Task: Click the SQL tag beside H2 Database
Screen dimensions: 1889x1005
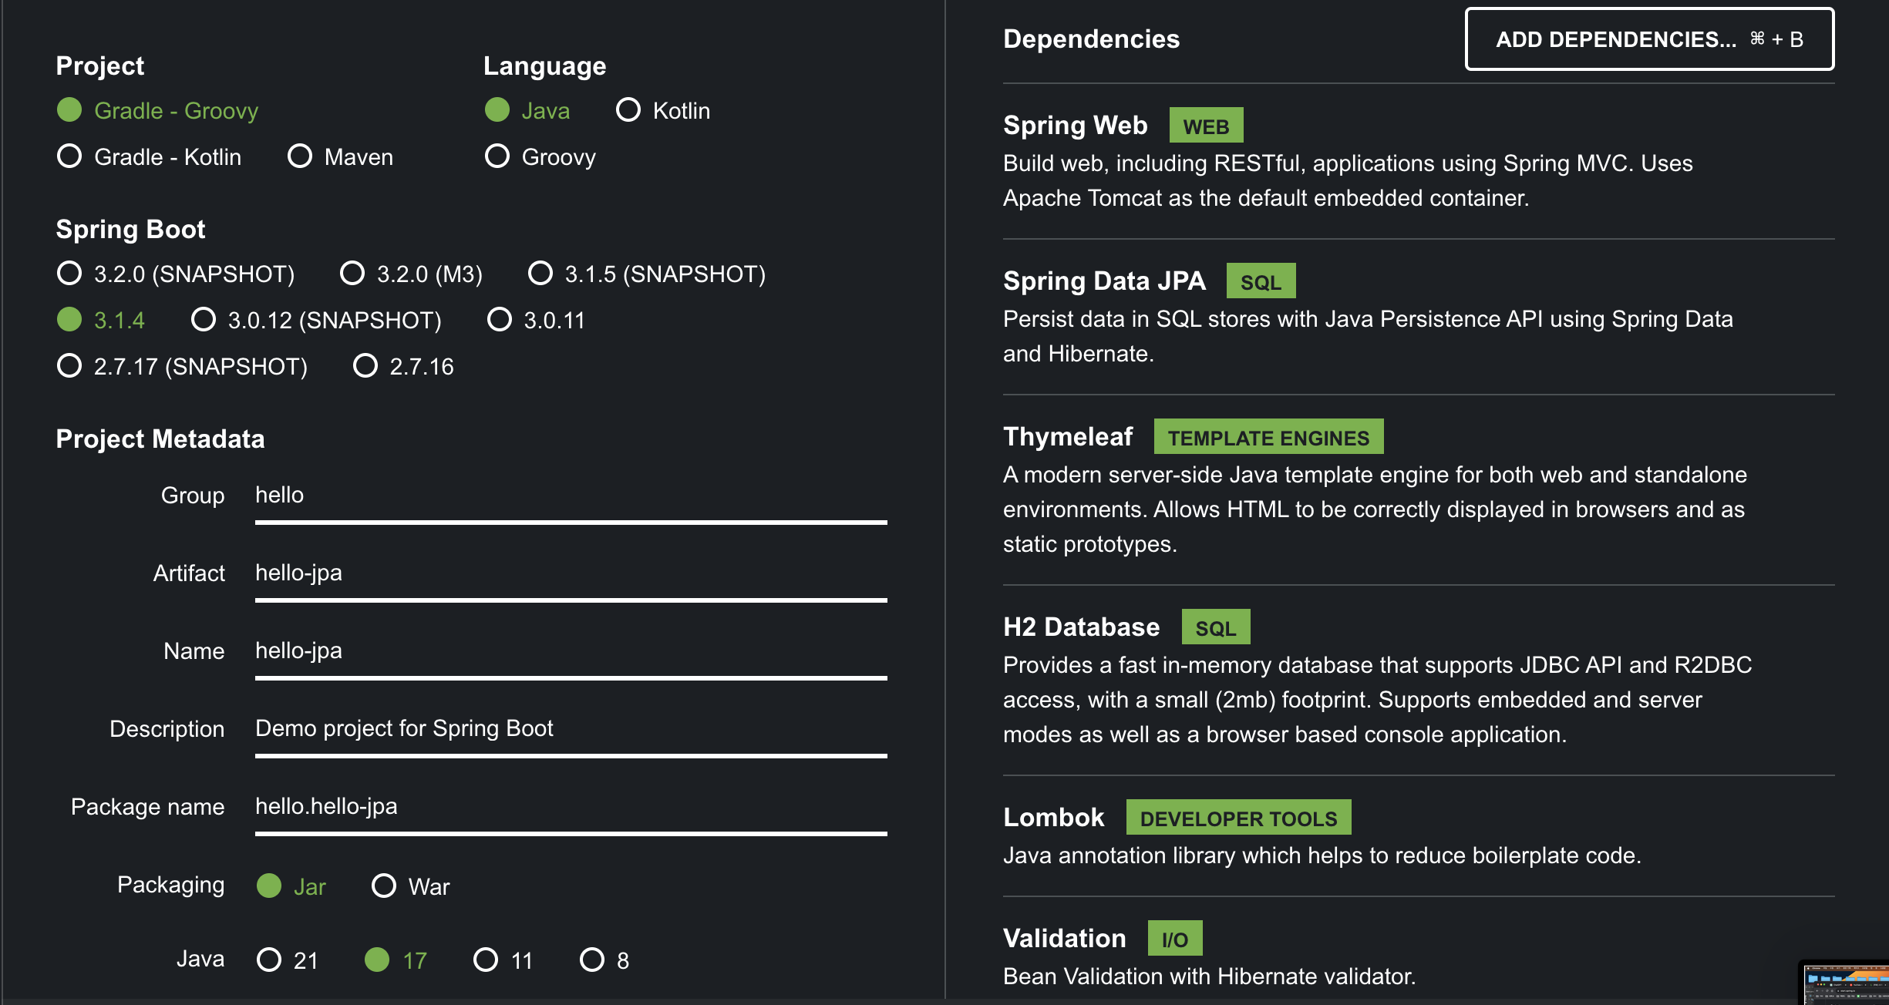Action: pos(1216,627)
